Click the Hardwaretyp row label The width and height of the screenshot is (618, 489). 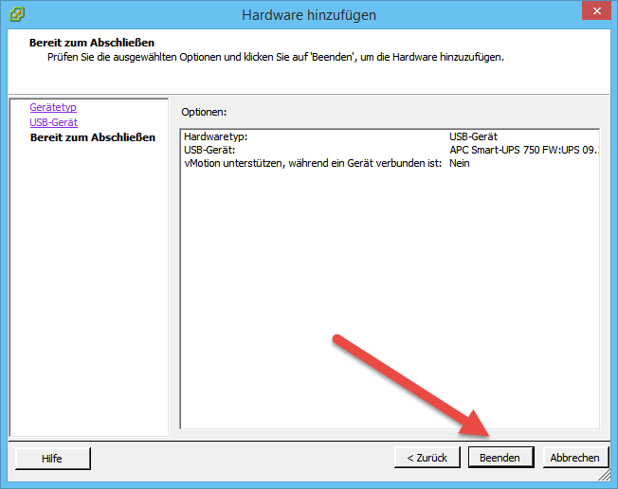pos(215,137)
